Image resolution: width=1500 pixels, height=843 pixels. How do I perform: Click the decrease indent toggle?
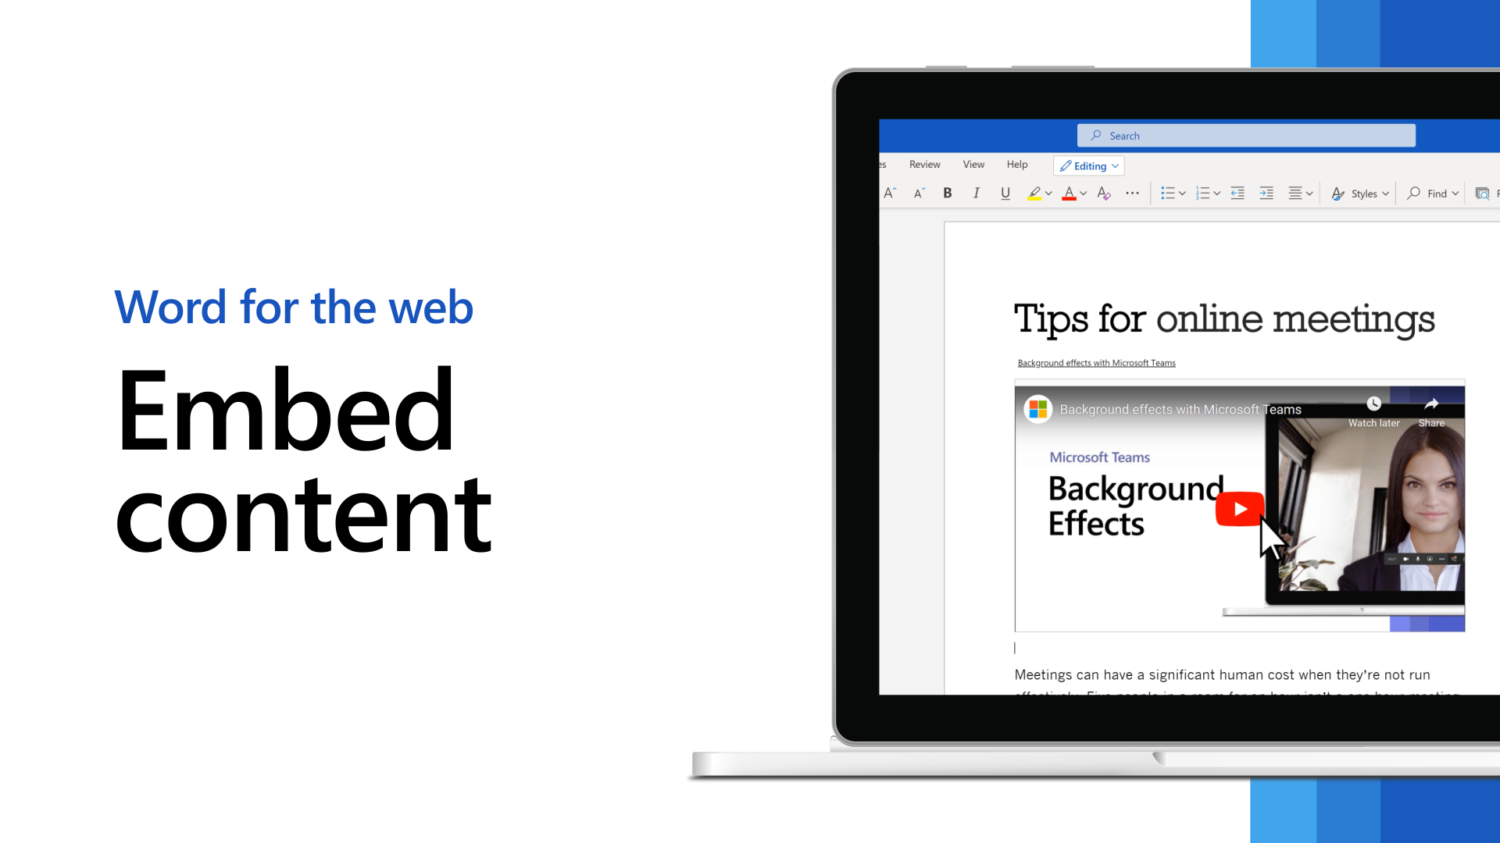[1236, 193]
